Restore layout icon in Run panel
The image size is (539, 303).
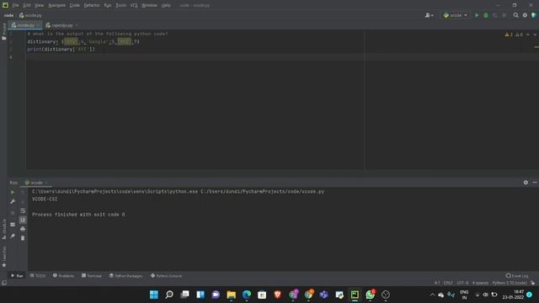coord(13,225)
